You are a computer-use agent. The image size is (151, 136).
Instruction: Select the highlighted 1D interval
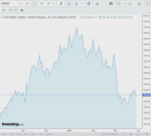(x=34, y=4)
